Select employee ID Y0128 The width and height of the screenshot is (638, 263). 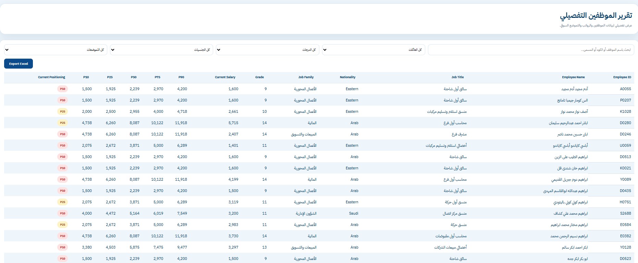click(625, 247)
